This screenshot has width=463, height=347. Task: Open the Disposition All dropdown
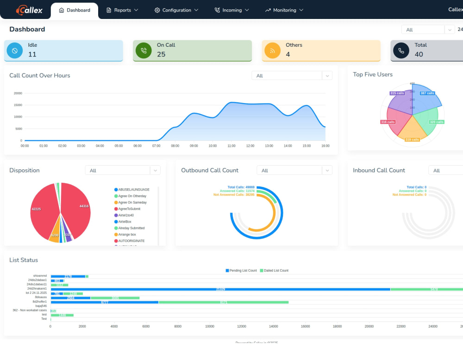(x=123, y=170)
